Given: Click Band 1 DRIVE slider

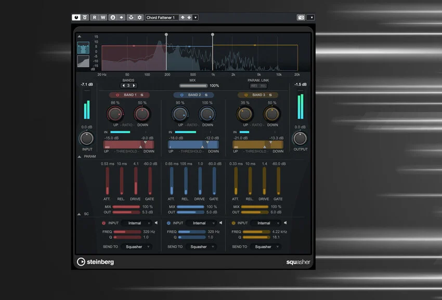Looking at the screenshot, I should point(136,181).
